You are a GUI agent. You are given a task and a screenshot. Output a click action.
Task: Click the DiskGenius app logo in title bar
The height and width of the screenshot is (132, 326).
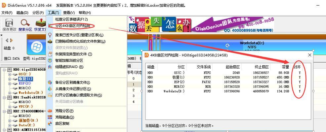point(4,5)
